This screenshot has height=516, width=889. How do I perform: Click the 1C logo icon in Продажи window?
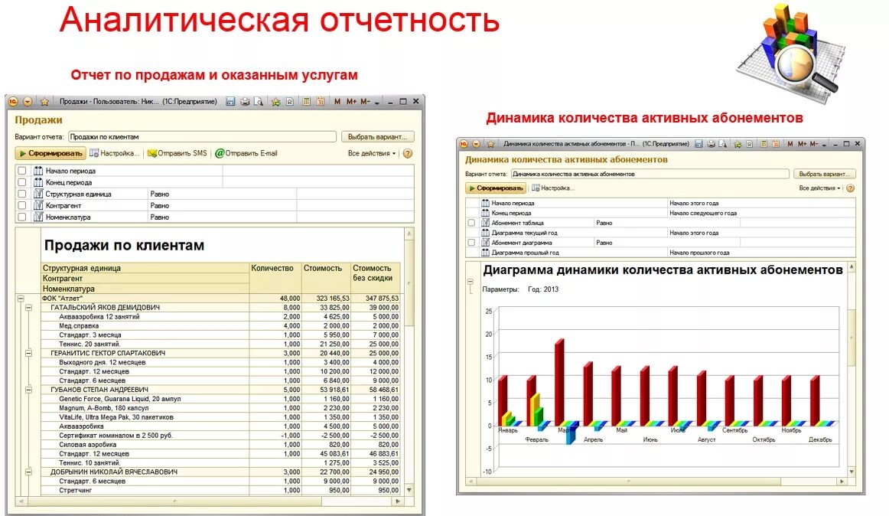tap(13, 102)
